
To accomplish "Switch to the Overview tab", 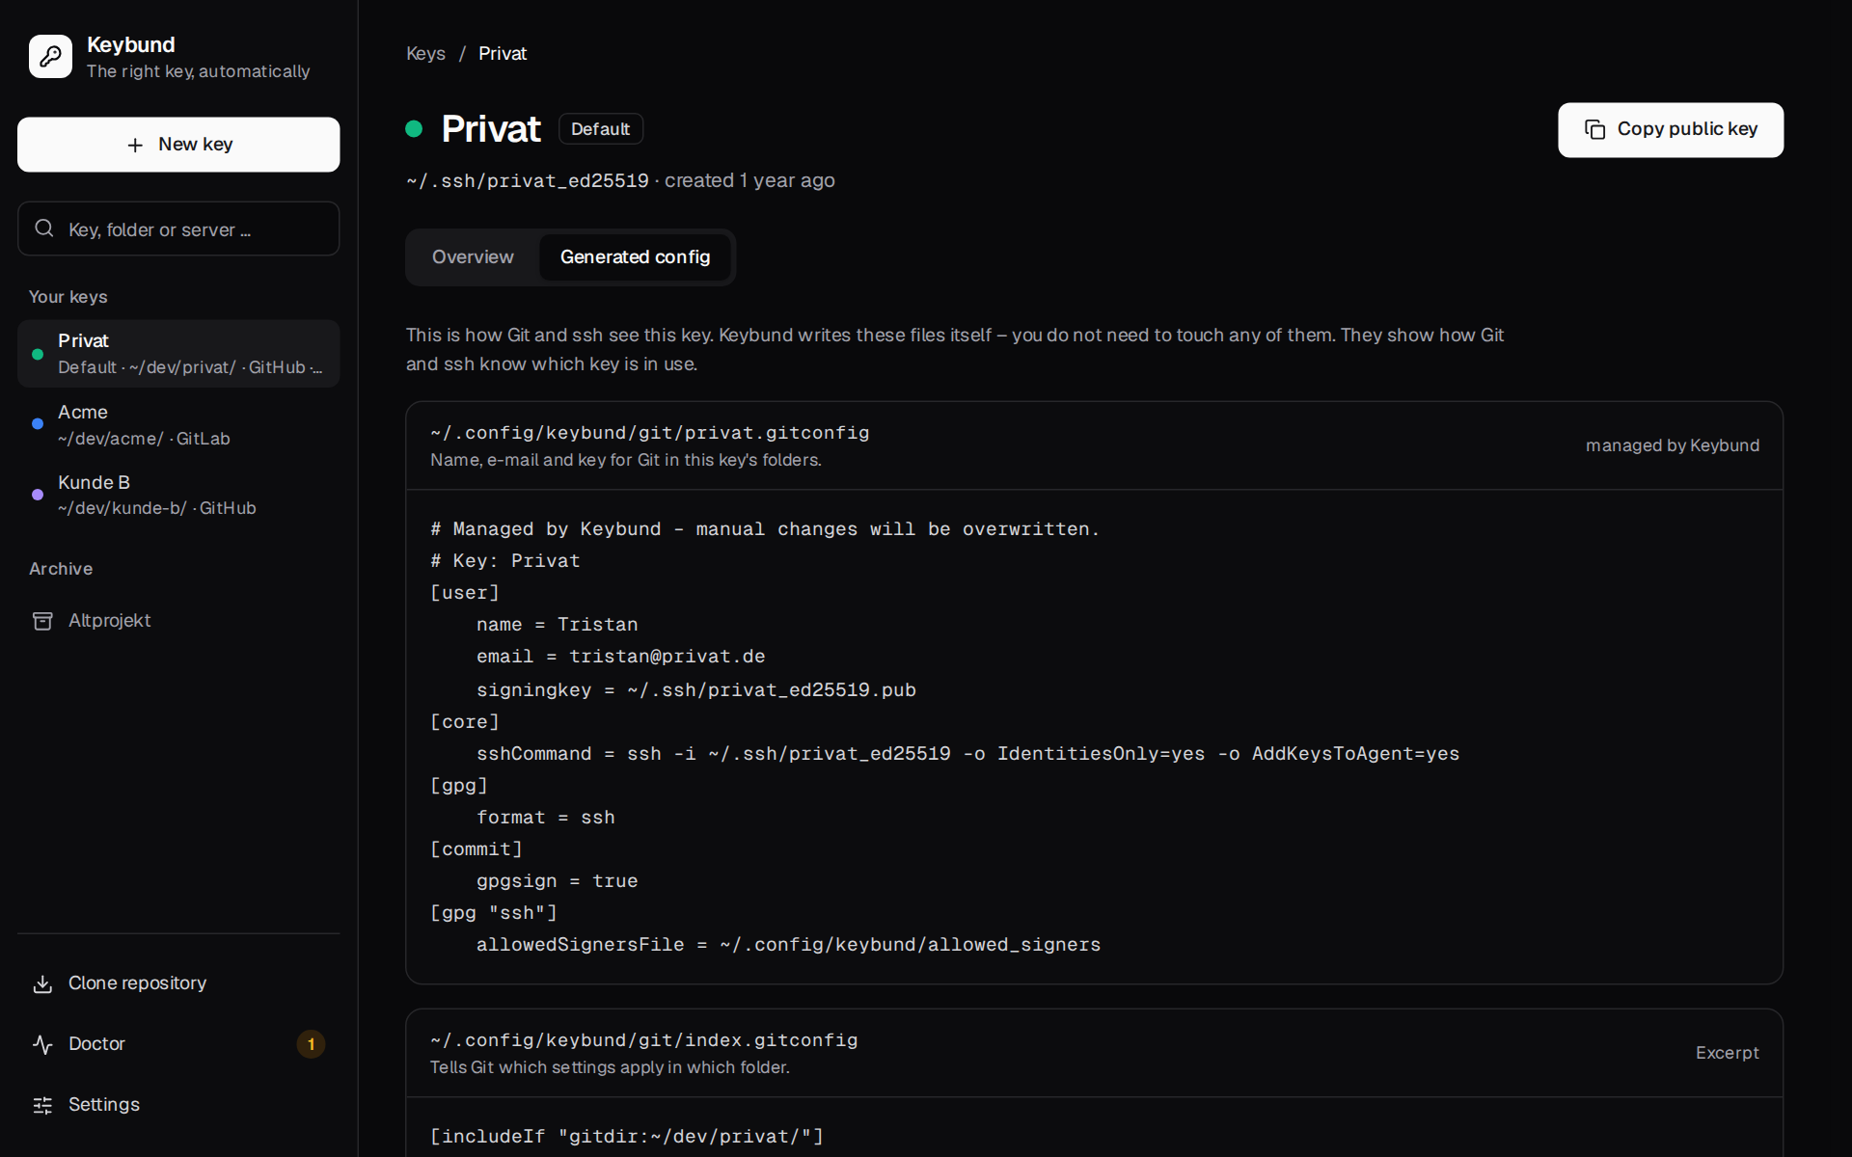I will tap(473, 257).
